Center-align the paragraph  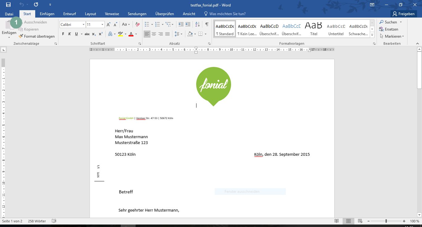[154, 34]
